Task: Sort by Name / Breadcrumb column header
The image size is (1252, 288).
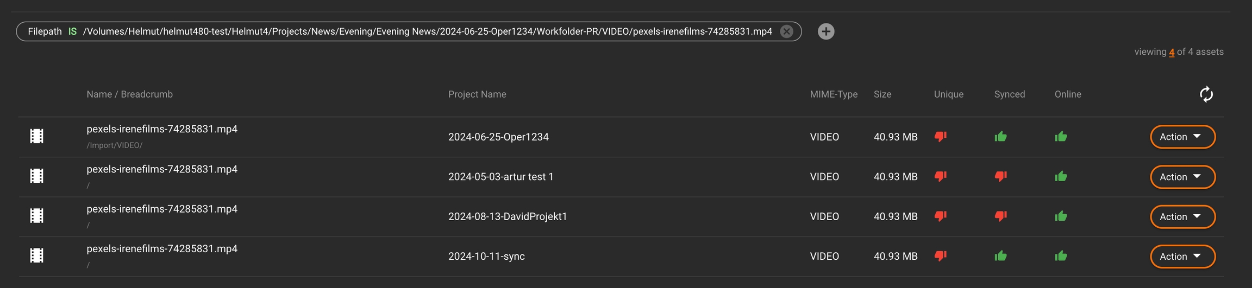Action: pyautogui.click(x=129, y=94)
